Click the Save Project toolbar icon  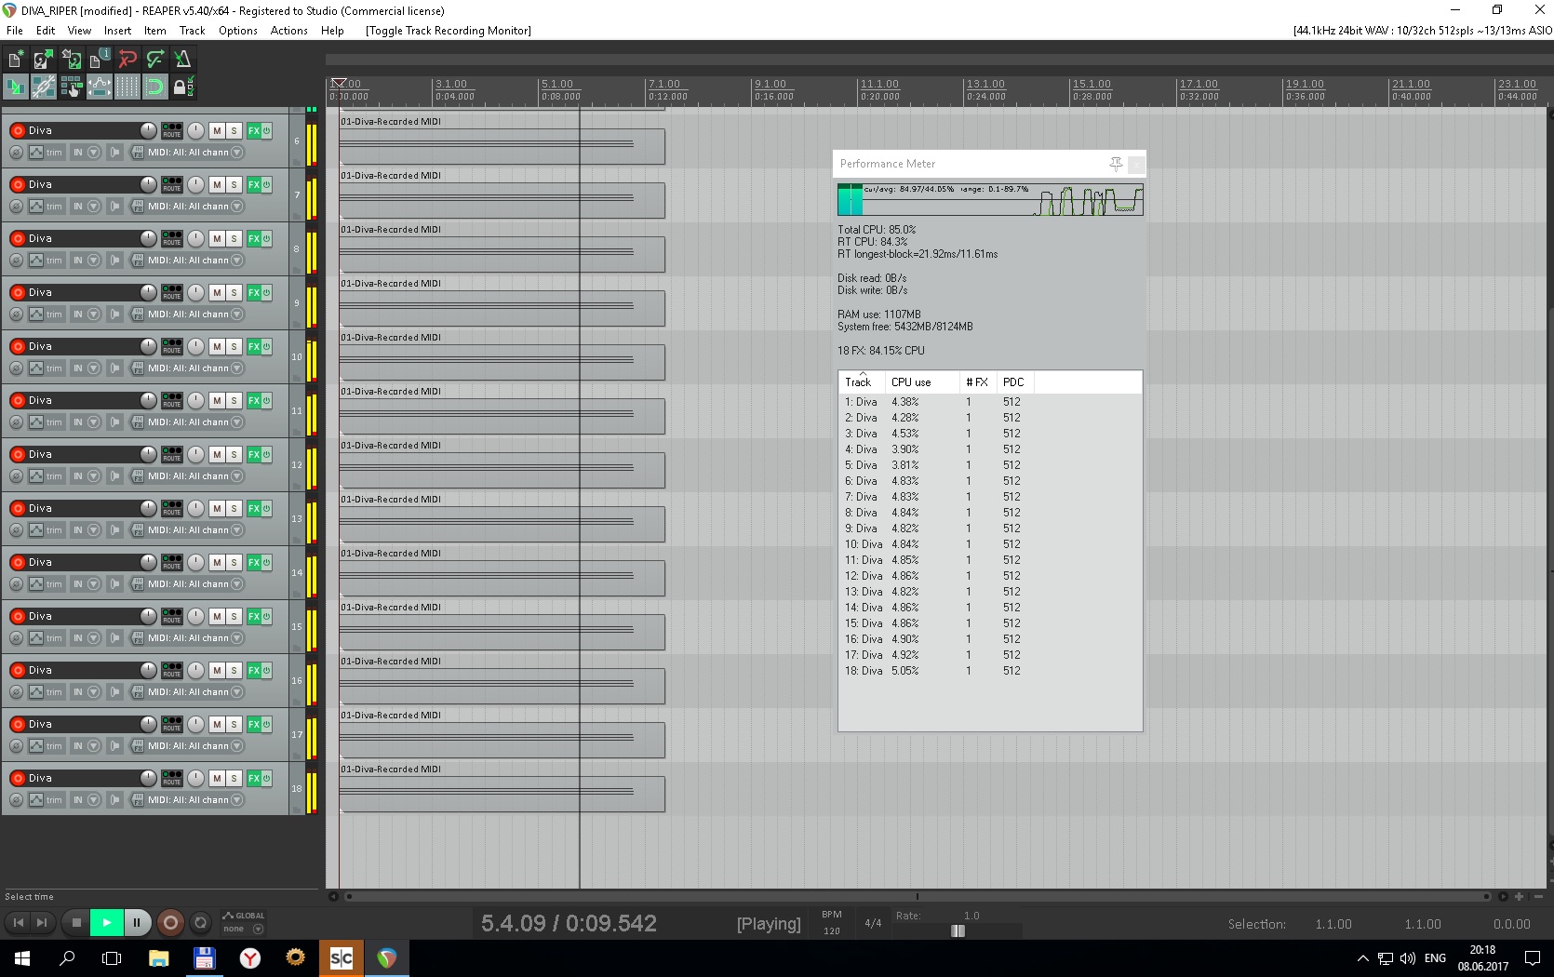click(x=72, y=60)
